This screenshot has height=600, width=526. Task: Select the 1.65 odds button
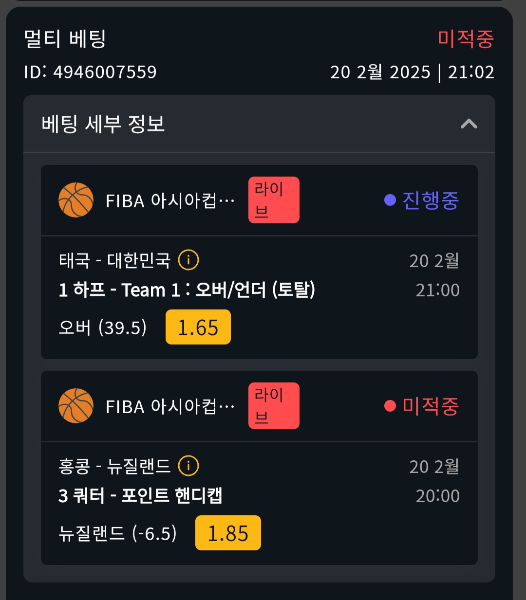(198, 327)
